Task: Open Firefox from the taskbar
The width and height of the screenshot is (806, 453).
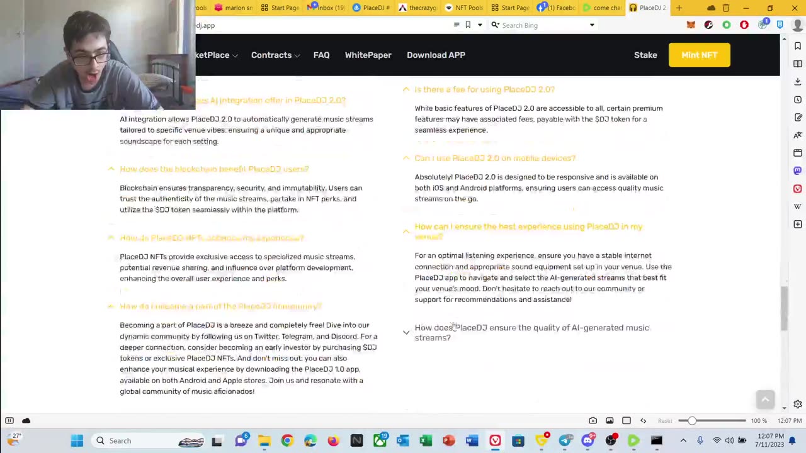Action: (x=333, y=440)
